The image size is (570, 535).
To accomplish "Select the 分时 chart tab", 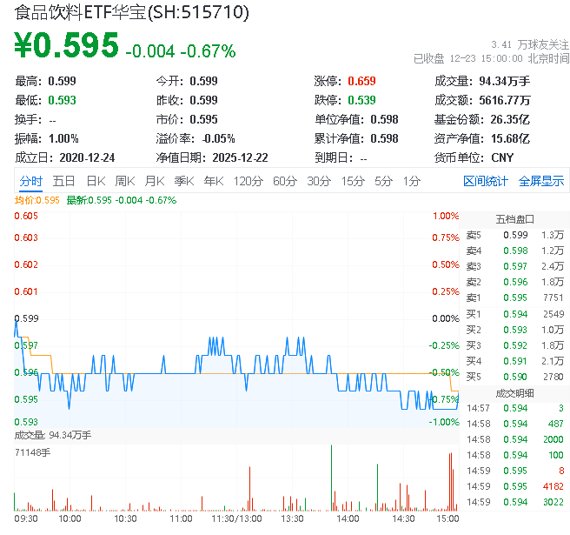I will coord(30,181).
